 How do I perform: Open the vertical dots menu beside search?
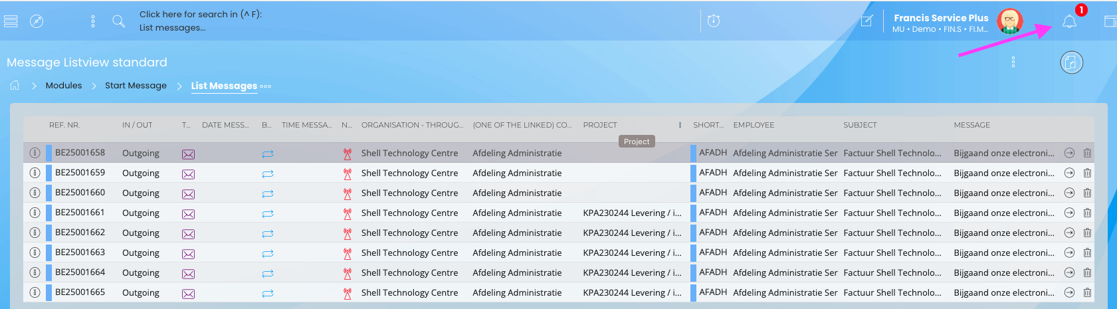(93, 21)
